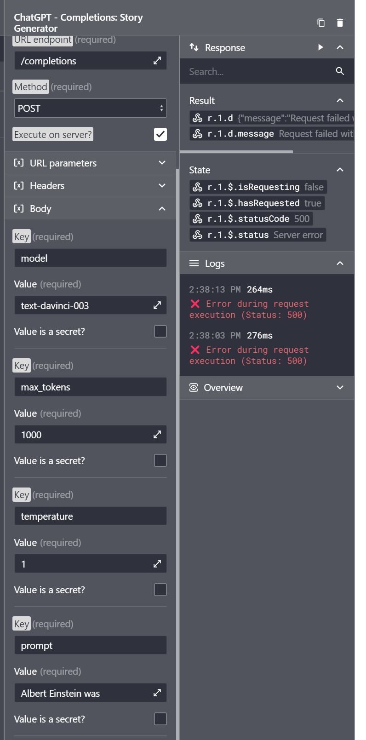Screen dimensions: 366x740
Task: Click the search magnifier icon
Action: pyautogui.click(x=340, y=71)
